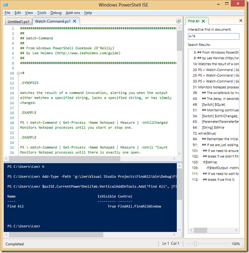This screenshot has width=249, height=253.
Task: Click the script editor scroll down arrow
Action: (x=179, y=154)
